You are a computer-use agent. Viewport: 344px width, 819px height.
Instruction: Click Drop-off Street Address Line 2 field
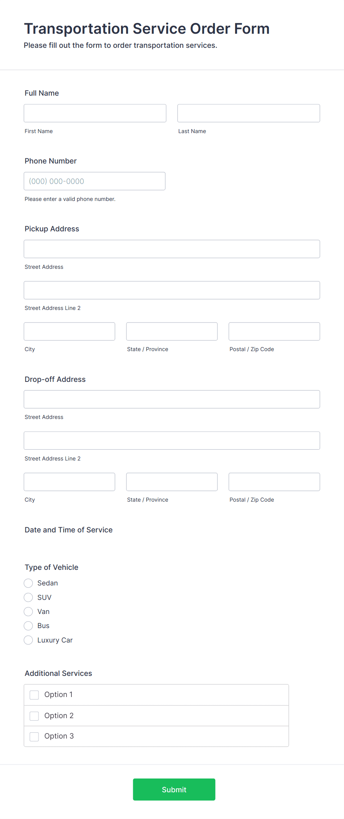172,440
